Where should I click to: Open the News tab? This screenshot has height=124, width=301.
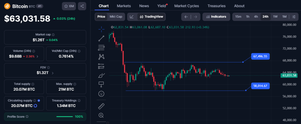tap(144, 6)
